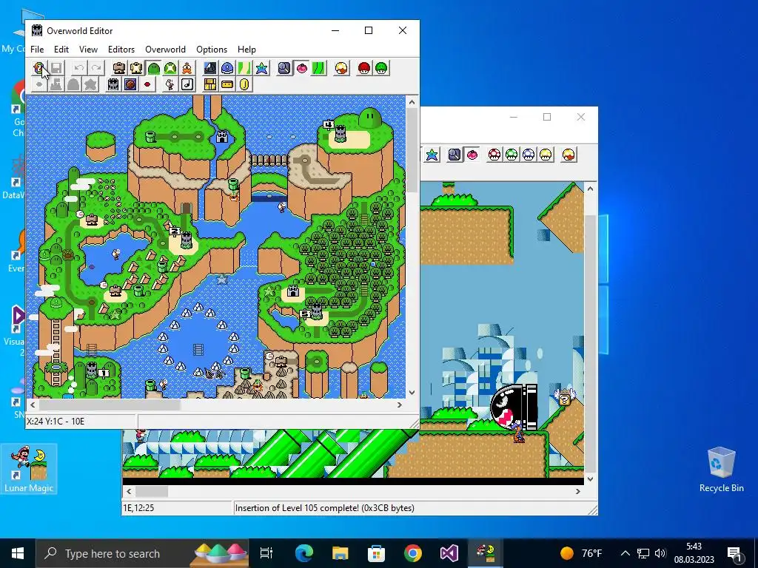
Task: Open the Edit menu
Action: tap(61, 50)
